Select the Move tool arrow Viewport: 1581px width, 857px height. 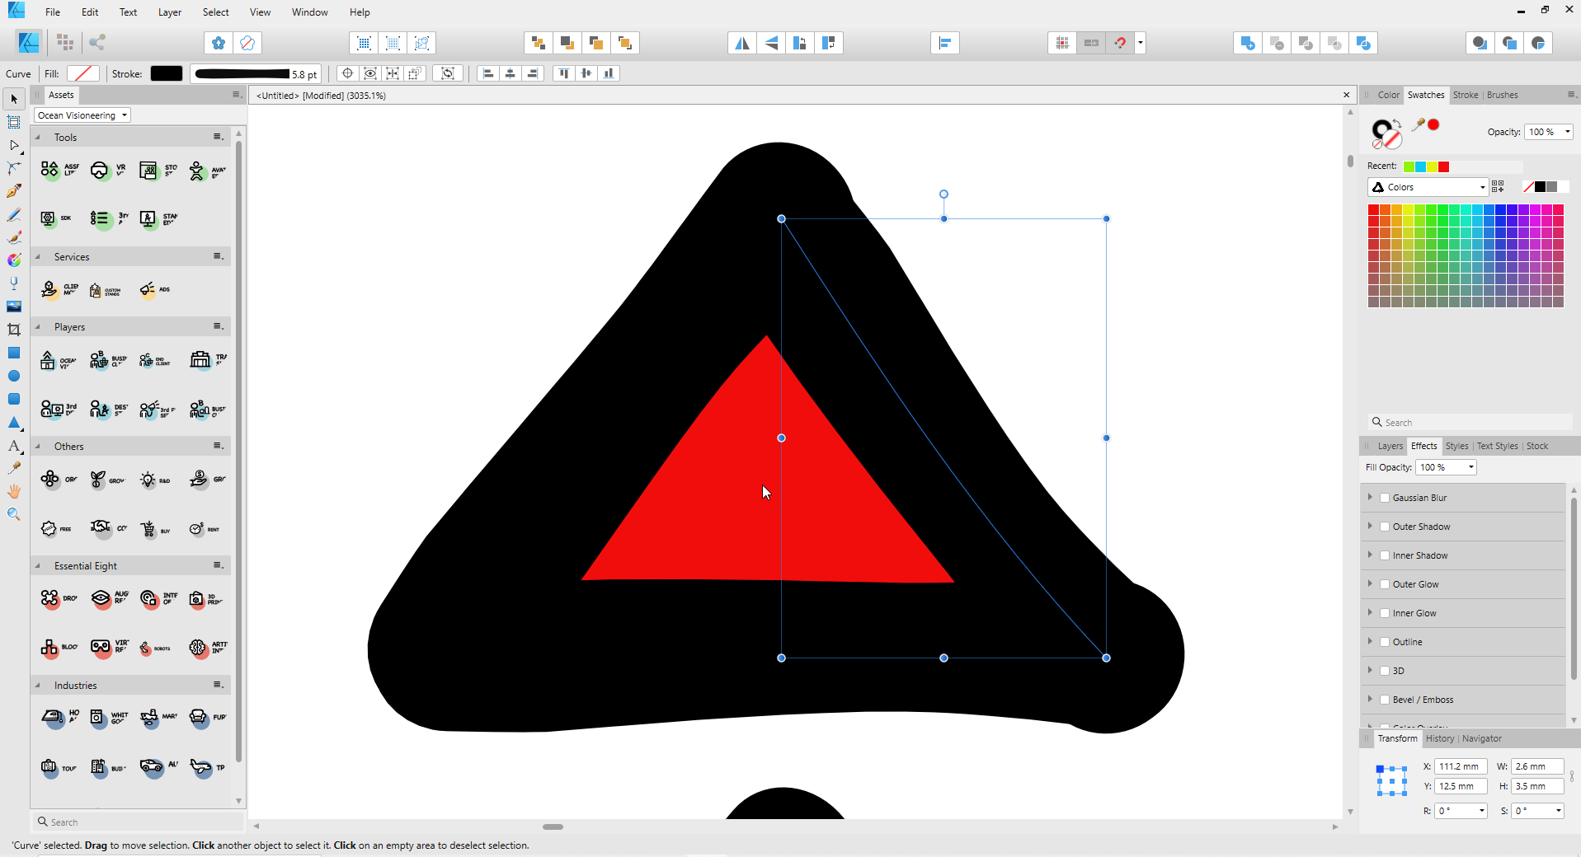(x=14, y=99)
